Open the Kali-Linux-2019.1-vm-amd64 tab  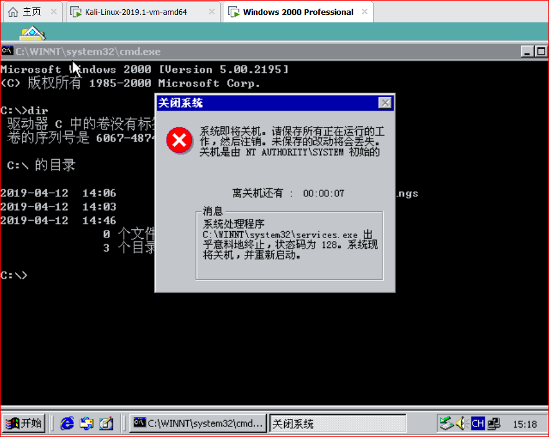tap(143, 12)
